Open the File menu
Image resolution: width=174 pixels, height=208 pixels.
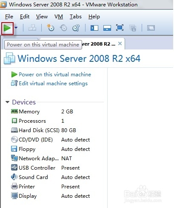pyautogui.click(x=9, y=17)
